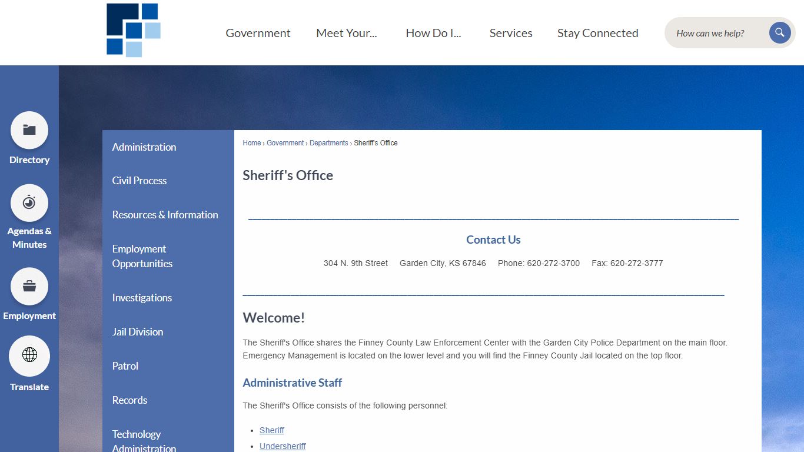The width and height of the screenshot is (804, 452).
Task: Follow the Undersheriff staff link
Action: click(283, 446)
